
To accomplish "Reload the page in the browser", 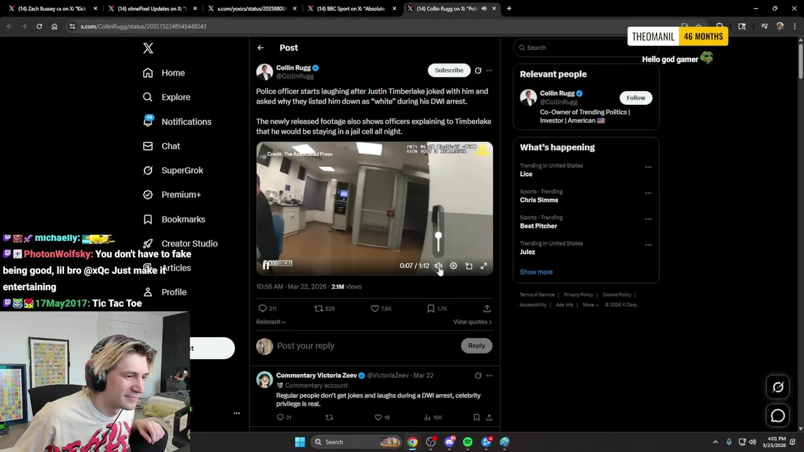I will point(39,26).
